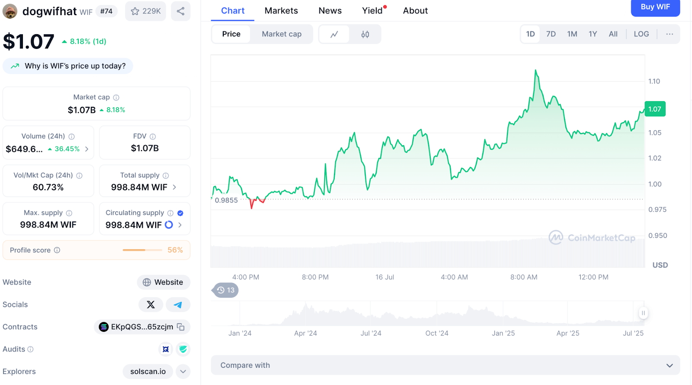Viewport: 692px width, 385px height.
Task: Show Volume (24h) info icon
Action: 72,137
